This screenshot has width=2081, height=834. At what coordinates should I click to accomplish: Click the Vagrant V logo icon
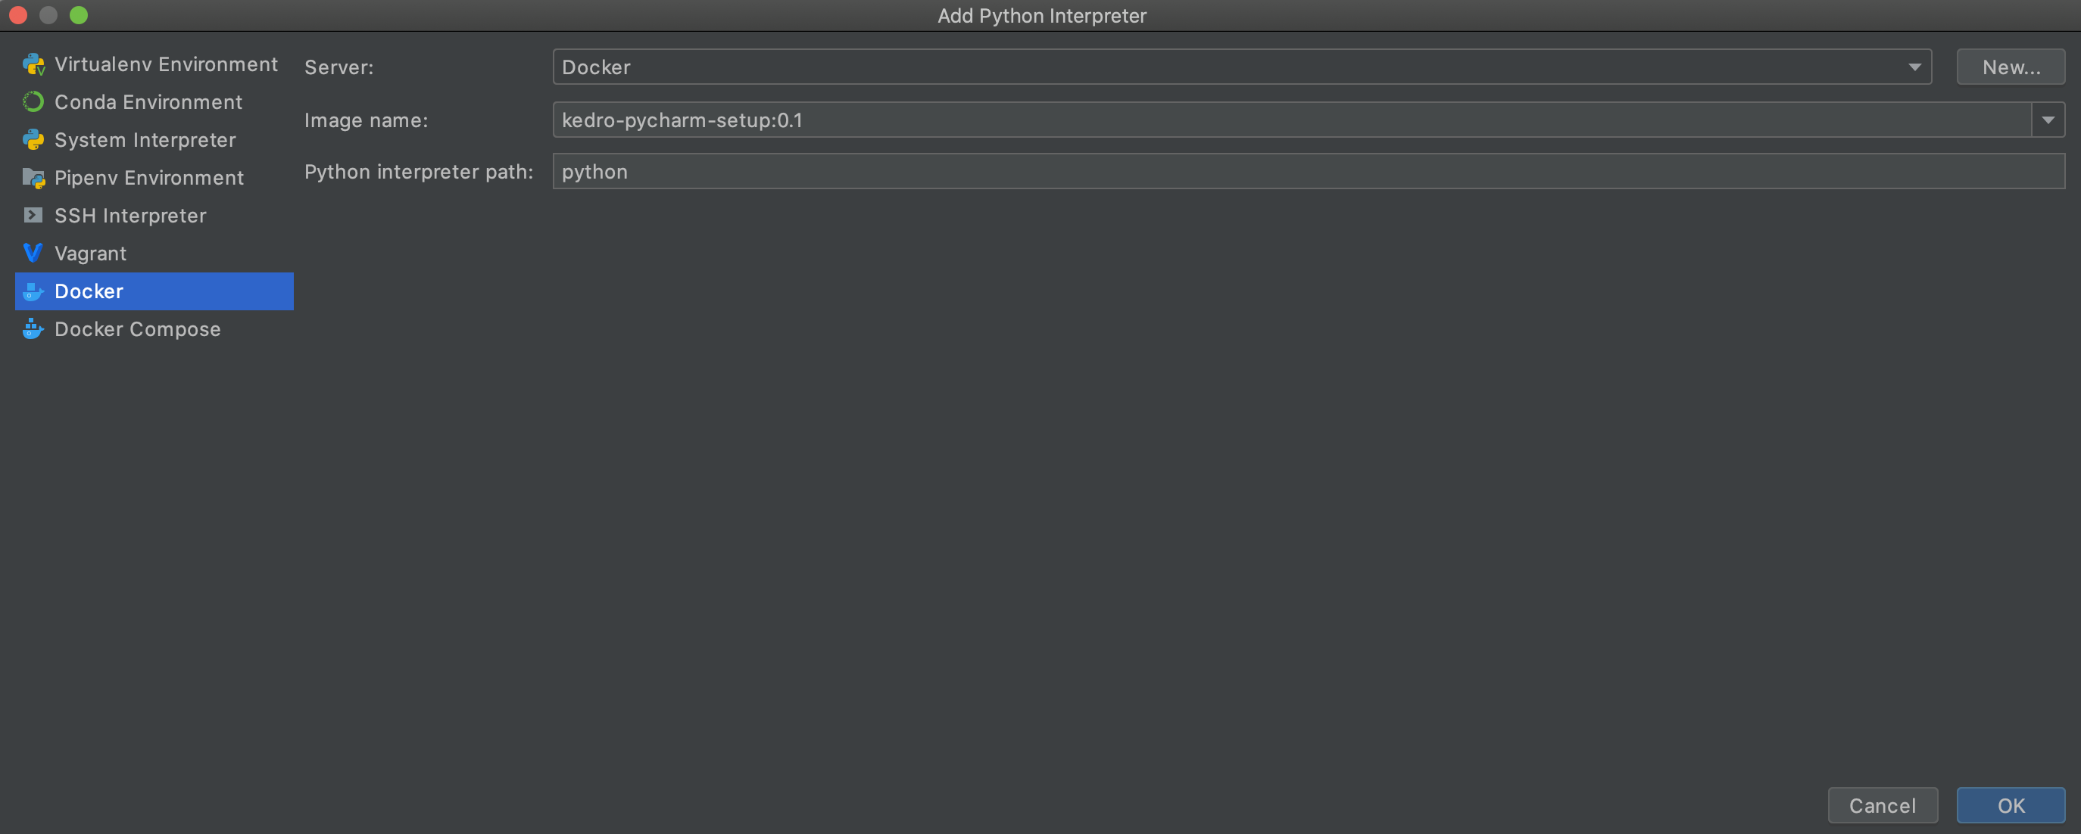[x=33, y=254]
